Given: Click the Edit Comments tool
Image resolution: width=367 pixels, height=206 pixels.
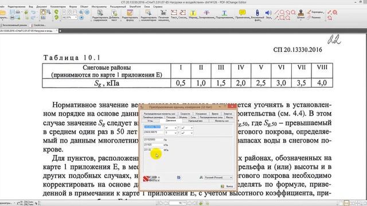Looking at the screenshot, I should tap(149, 15).
